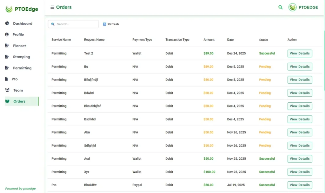Open Pto via its sidebar icon

click(6, 79)
